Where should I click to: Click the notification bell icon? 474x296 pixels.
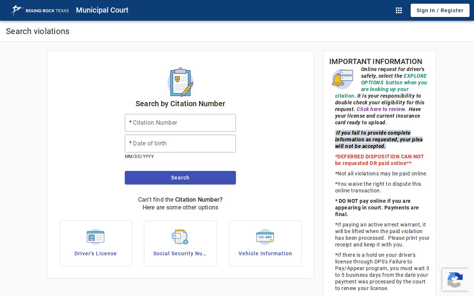343,78
